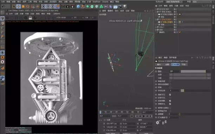Click the Texture row browse button
This screenshot has width=215, height=134.
(209, 75)
